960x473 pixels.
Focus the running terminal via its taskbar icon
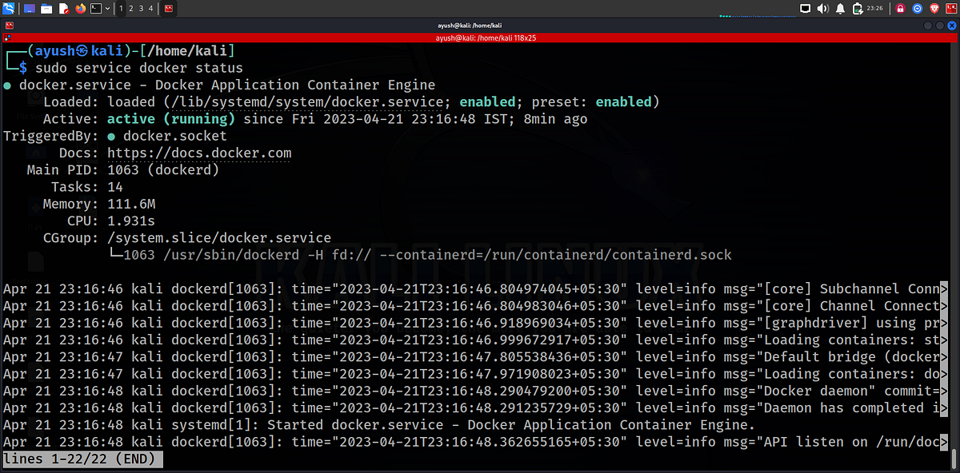[167, 8]
